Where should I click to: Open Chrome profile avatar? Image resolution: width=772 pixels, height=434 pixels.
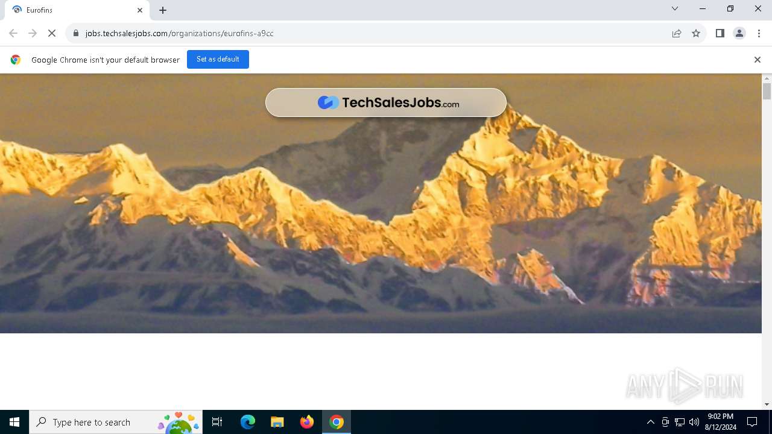(739, 33)
